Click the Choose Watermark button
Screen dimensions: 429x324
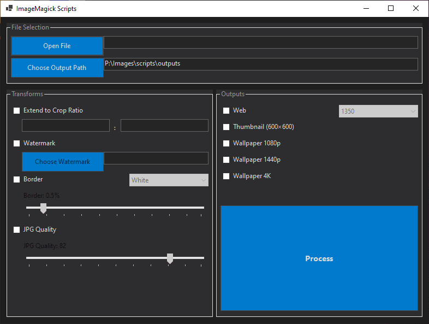click(63, 162)
